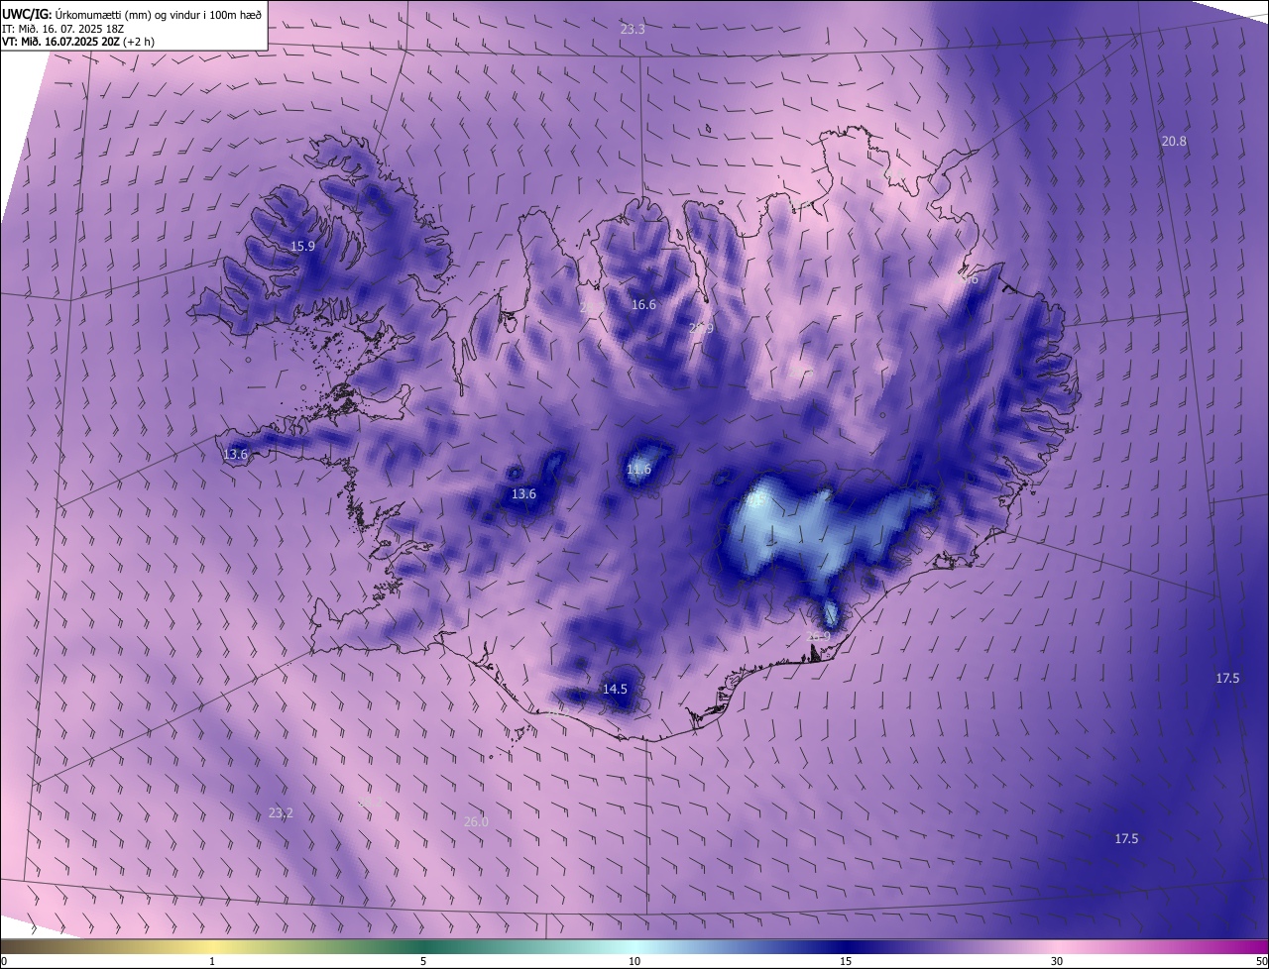The height and width of the screenshot is (969, 1269).
Task: Click the initial time line "IT: Mið. 16. 07. 2025 18Z"
Action: pos(62,29)
